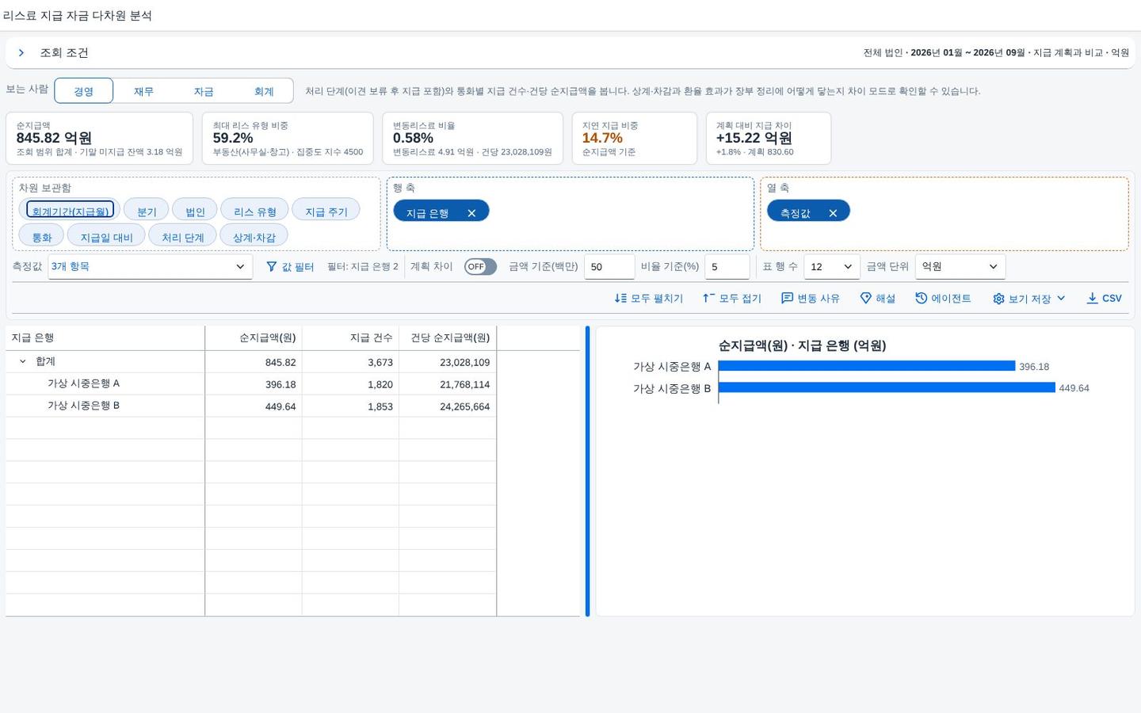1141x713 pixels.
Task: Open the 해설 diamond icon
Action: point(866,299)
